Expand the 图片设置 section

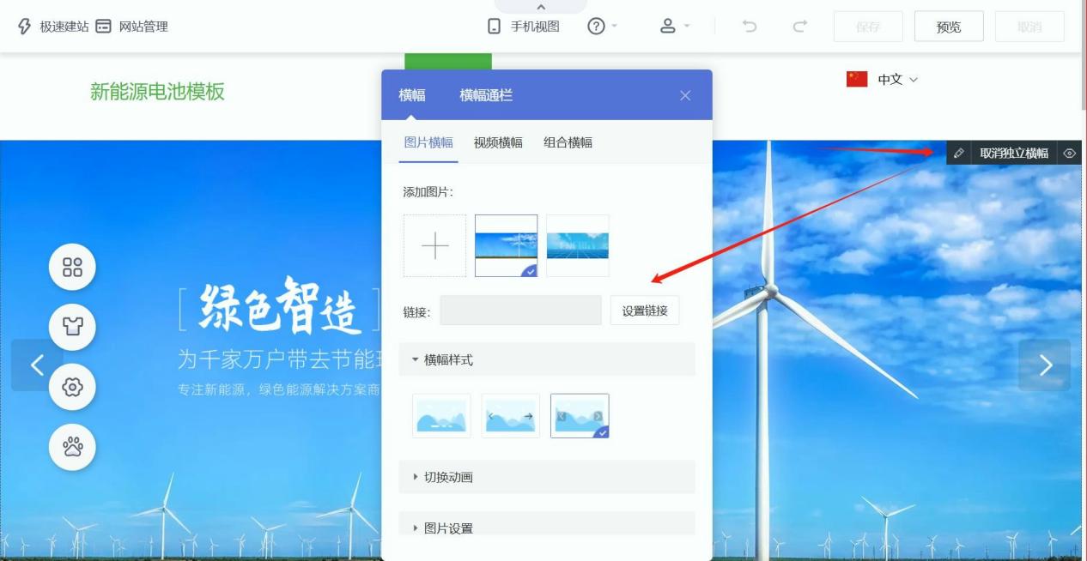click(546, 528)
